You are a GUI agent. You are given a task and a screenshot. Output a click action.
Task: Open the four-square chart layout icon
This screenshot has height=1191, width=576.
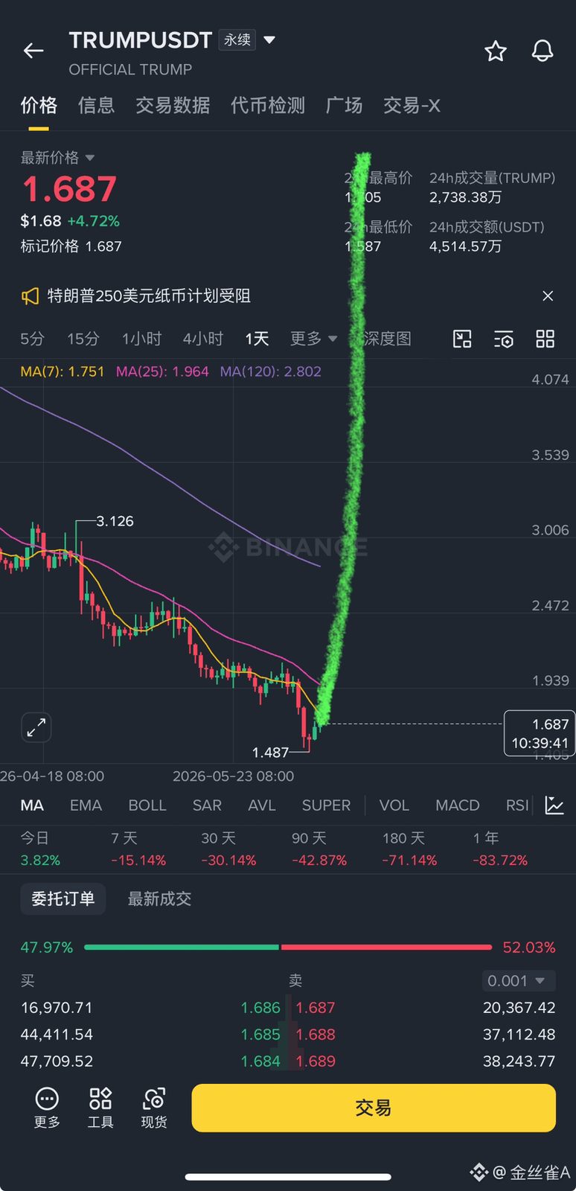[545, 339]
